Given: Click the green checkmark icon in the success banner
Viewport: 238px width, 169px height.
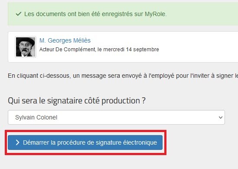Looking at the screenshot, I should 19,14.
